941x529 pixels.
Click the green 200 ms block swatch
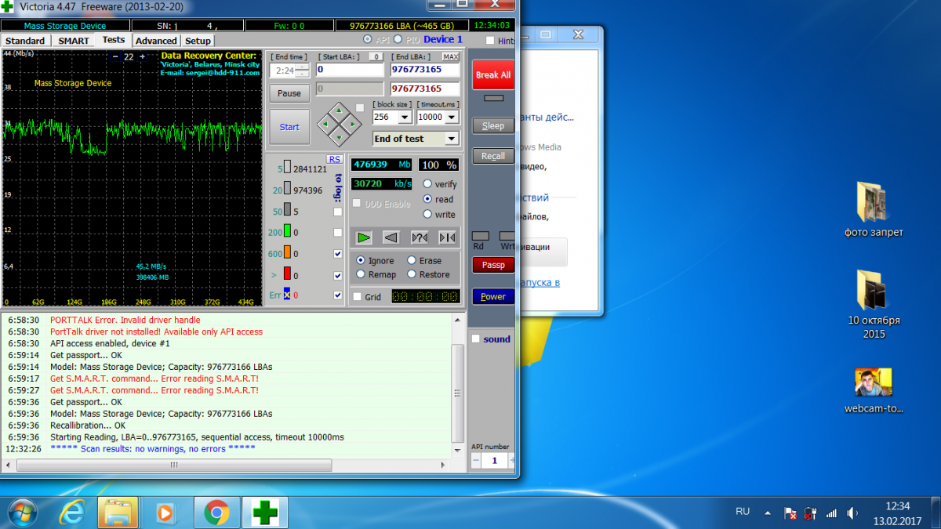(x=288, y=231)
